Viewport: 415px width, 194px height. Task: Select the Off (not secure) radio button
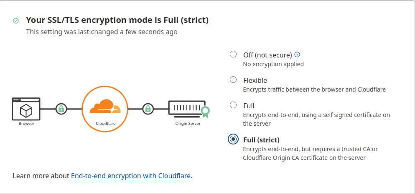[x=233, y=54]
